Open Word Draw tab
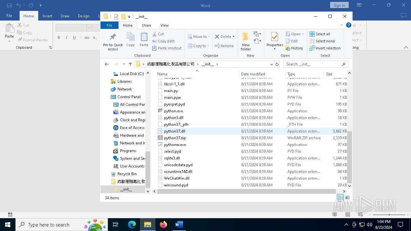Viewport: 411px width, 231px height. click(65, 16)
